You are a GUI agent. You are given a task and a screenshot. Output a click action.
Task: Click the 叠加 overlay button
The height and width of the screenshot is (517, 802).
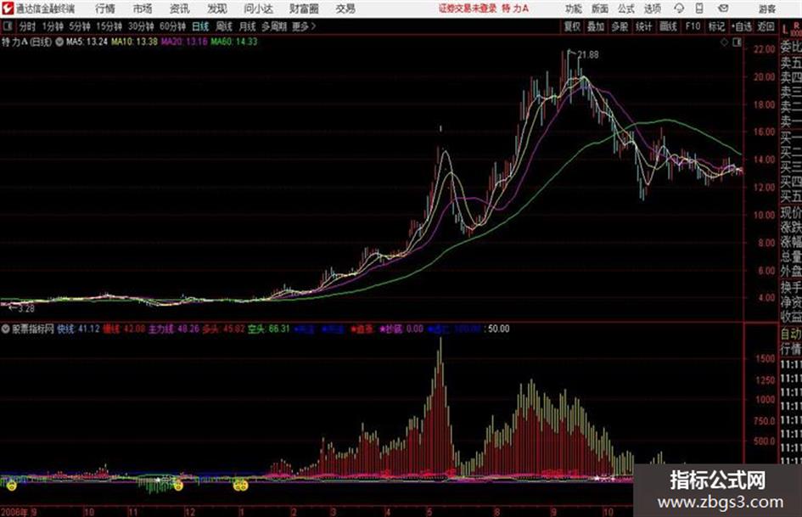596,26
